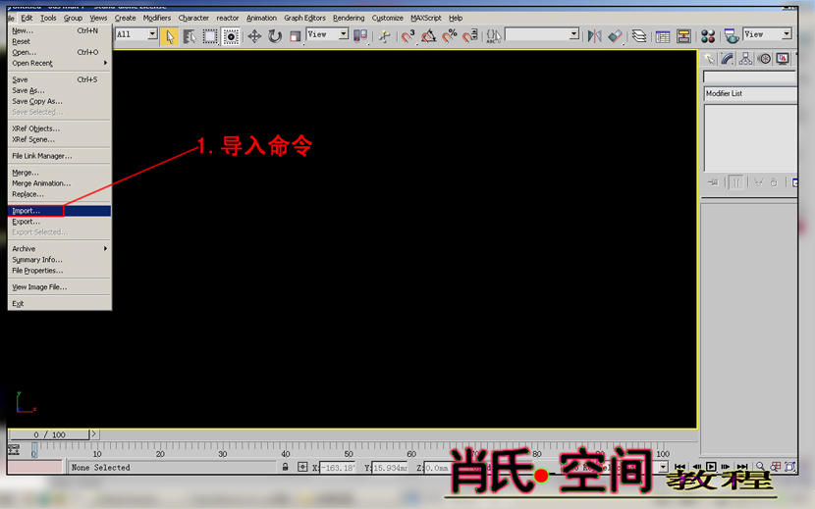815x509 pixels.
Task: Open the Align tool
Action: 615,36
